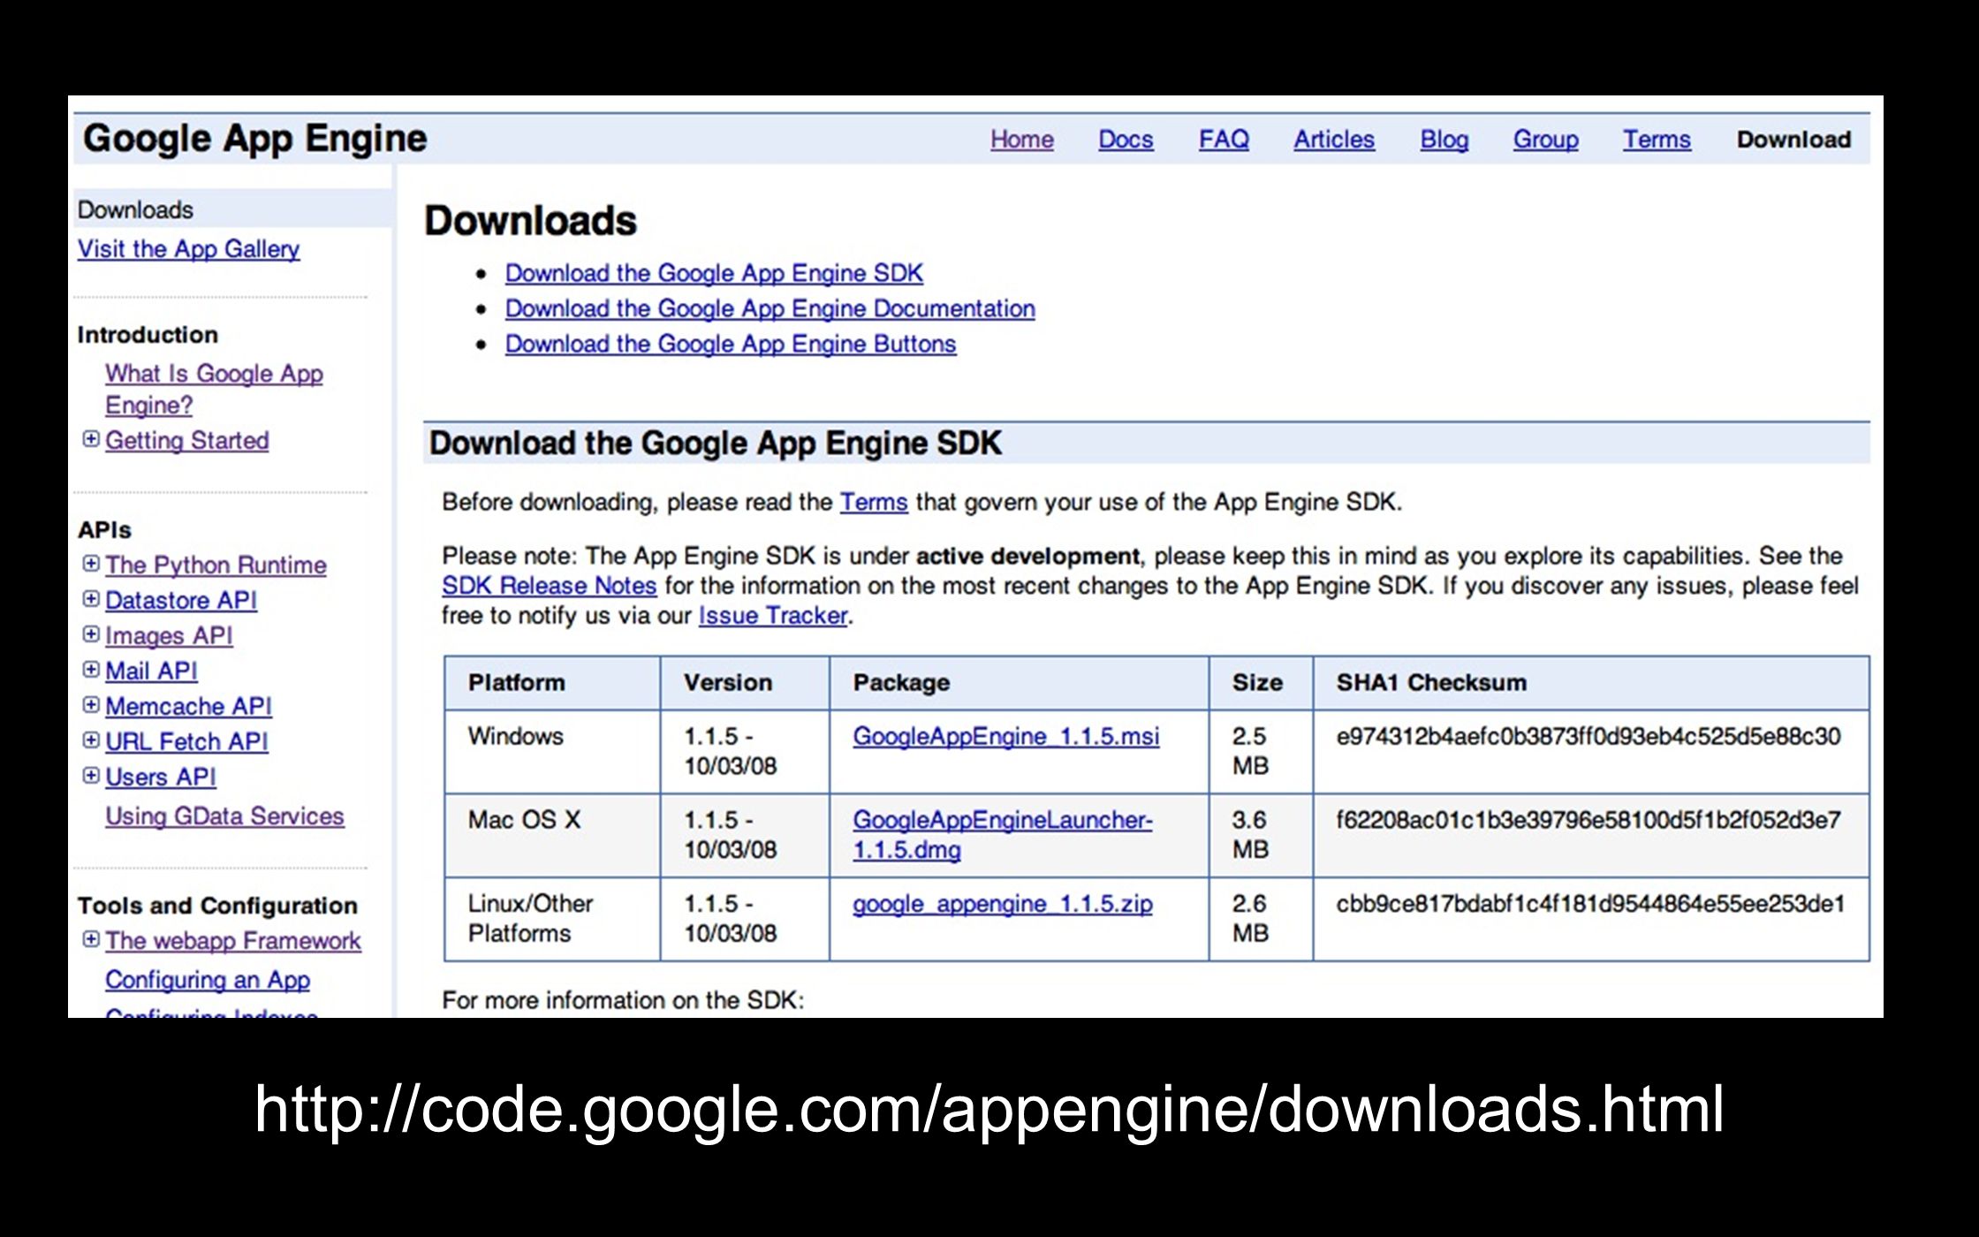Viewport: 1979px width, 1237px height.
Task: Click the Windows SHA1 checksum e974312b...
Action: tap(1588, 736)
